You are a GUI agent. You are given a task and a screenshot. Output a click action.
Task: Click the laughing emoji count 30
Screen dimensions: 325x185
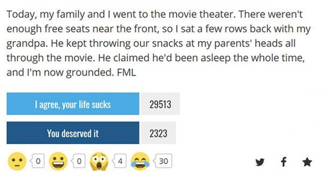[x=163, y=161]
